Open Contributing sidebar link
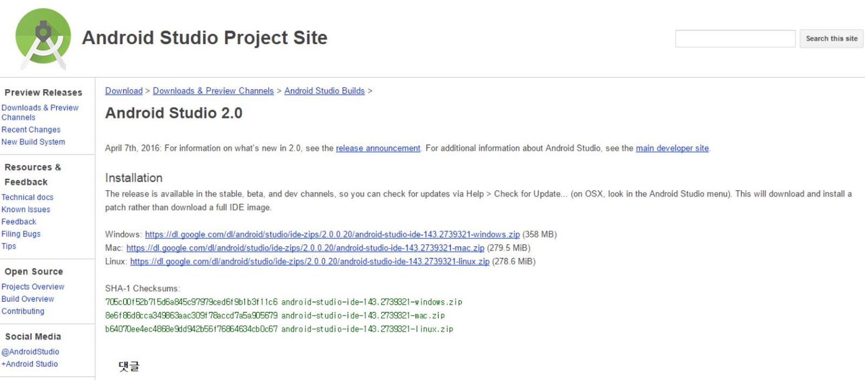Image resolution: width=865 pixels, height=380 pixels. tap(23, 311)
